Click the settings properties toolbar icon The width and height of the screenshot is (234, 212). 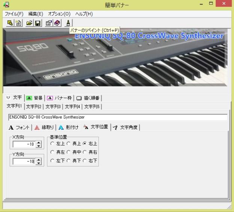pos(49,23)
